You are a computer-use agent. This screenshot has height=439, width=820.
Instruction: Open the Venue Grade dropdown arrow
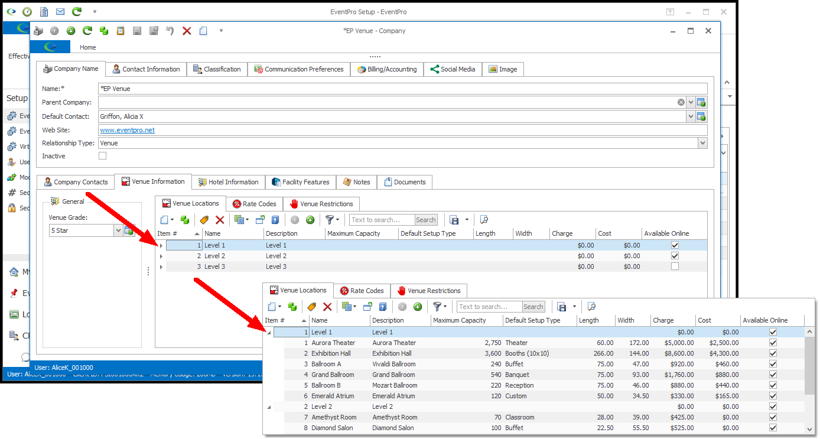click(x=118, y=230)
